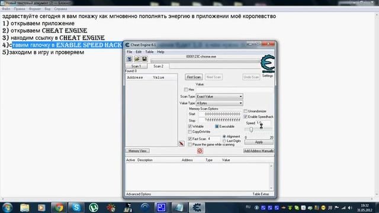The height and width of the screenshot is (213, 379).
Task: Click the clock in the system tray
Action: [x=365, y=208]
